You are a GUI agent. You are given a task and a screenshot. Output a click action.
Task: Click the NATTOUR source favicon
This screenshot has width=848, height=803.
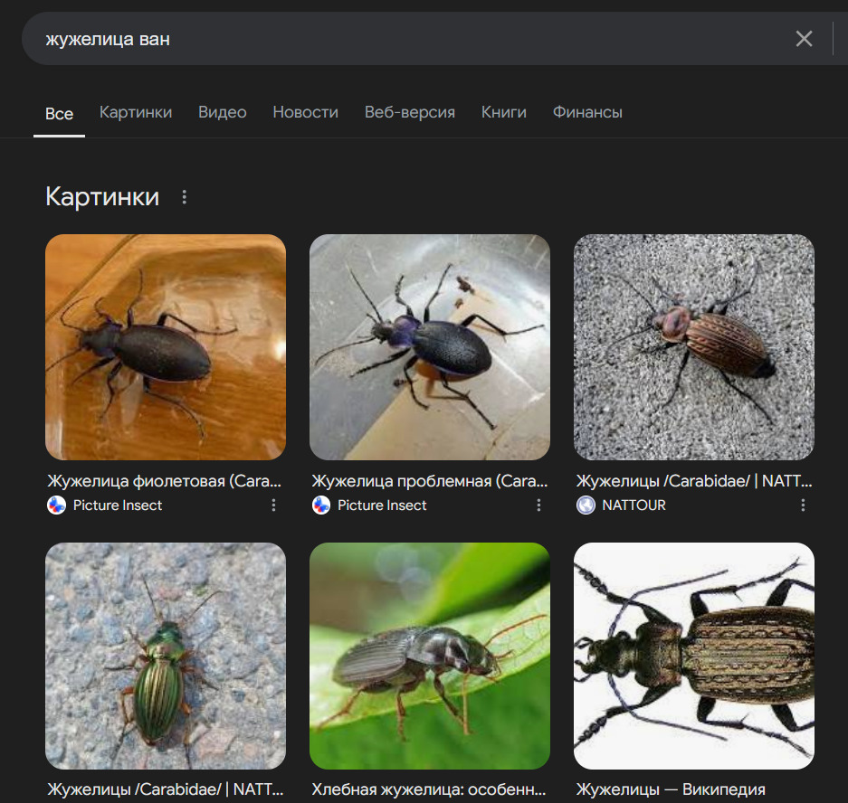[586, 505]
